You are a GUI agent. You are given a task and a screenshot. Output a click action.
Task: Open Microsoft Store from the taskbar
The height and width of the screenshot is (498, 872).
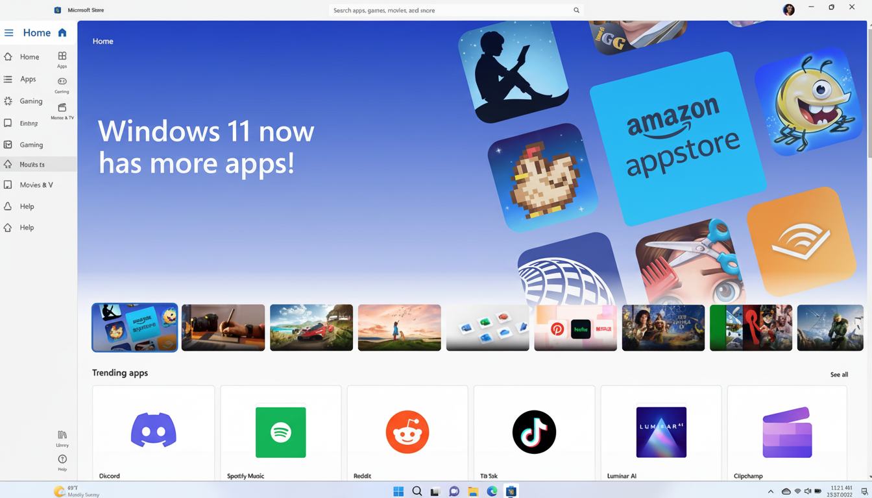point(511,491)
